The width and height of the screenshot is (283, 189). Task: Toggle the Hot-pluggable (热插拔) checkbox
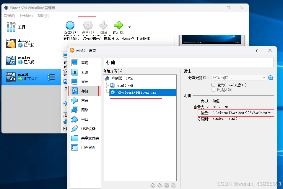click(214, 90)
